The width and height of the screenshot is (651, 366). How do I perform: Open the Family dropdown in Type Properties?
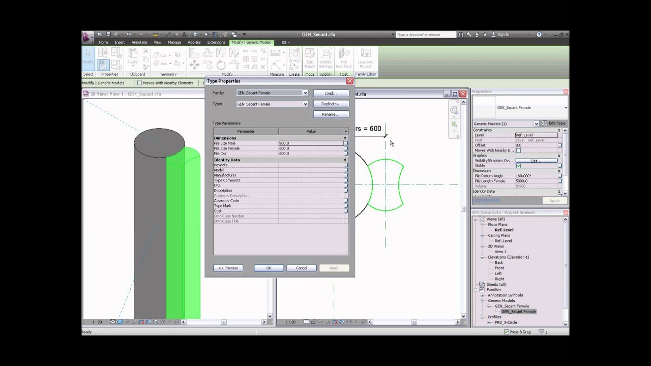point(305,93)
